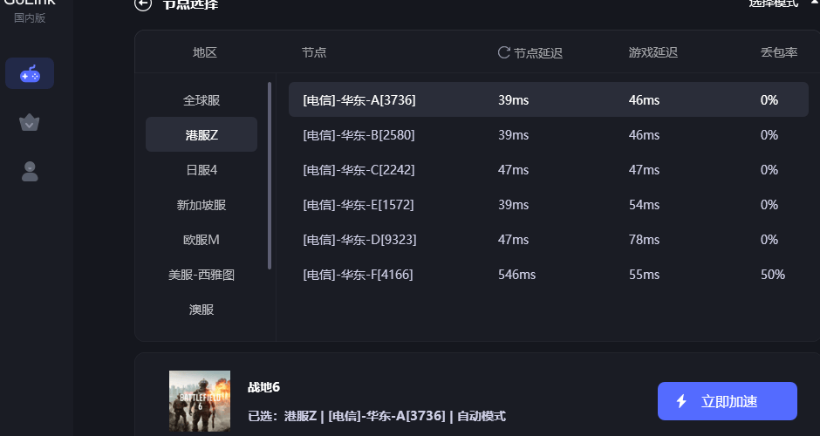Choose the 新加坡服 region
820x436 pixels.
tap(202, 205)
